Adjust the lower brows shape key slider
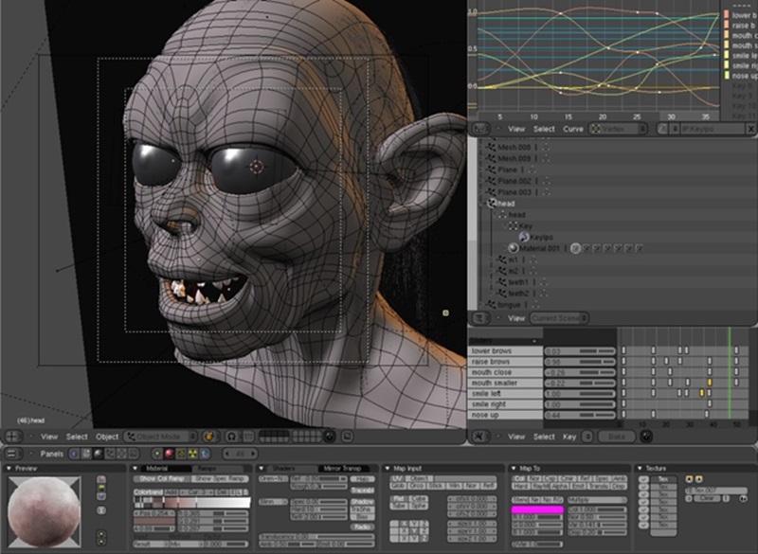Image resolution: width=758 pixels, height=554 pixels. [x=580, y=351]
